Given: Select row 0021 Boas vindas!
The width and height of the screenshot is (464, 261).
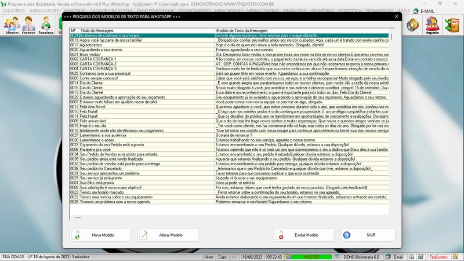Looking at the screenshot, I should click(x=229, y=55).
